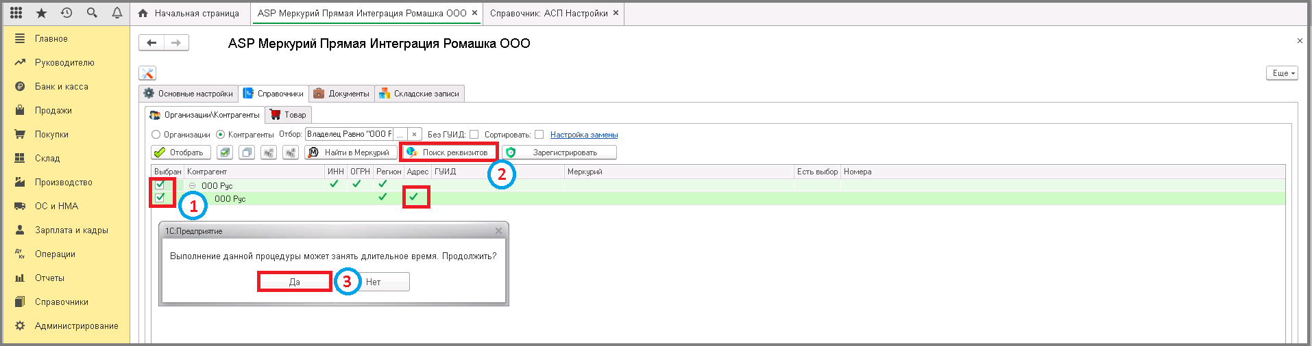The image size is (1312, 346).
Task: Open the sections menu grid icon
Action: coord(16,13)
